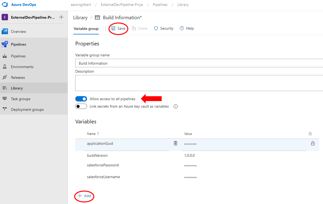This screenshot has width=323, height=204.
Task: Toggle the lock for applicationGuid
Action: tap(313, 143)
